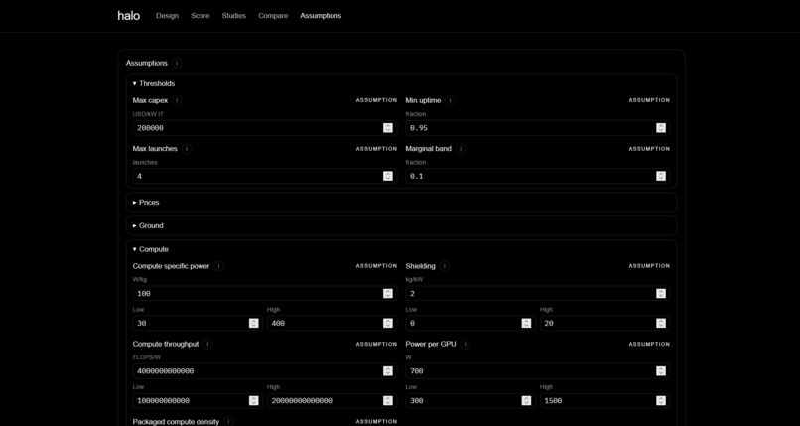Image resolution: width=800 pixels, height=426 pixels.
Task: Click Compute throughput Low field
Action: point(198,400)
